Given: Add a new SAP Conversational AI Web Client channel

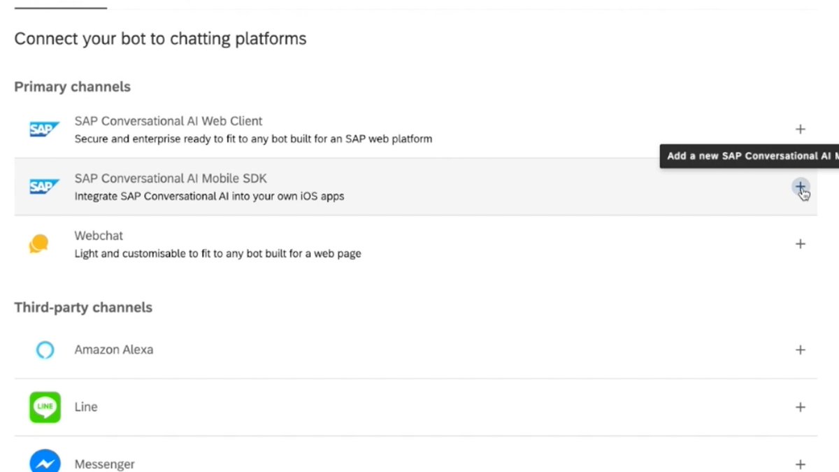Looking at the screenshot, I should coord(801,129).
